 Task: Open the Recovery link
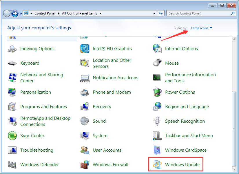point(102,107)
